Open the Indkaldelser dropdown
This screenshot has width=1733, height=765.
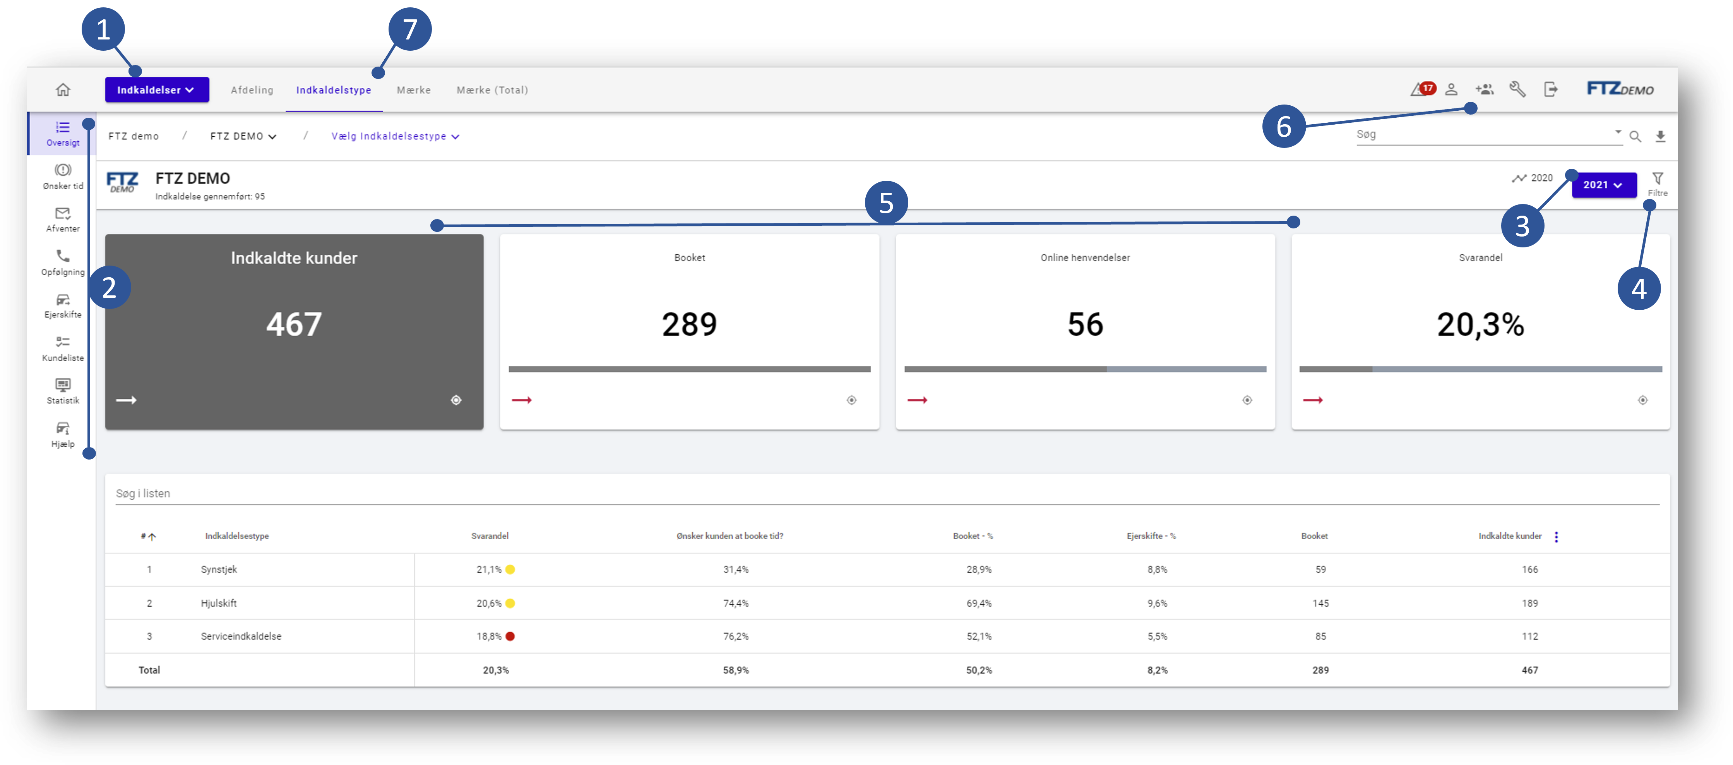coord(156,89)
